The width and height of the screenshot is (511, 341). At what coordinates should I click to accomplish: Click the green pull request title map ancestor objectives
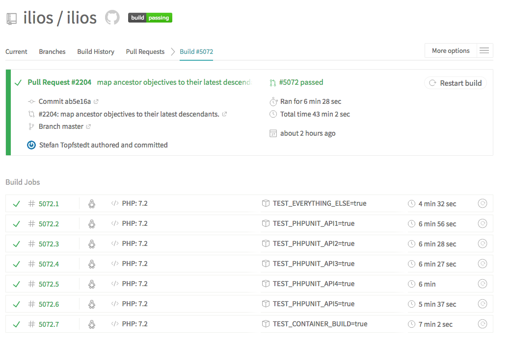click(x=174, y=82)
